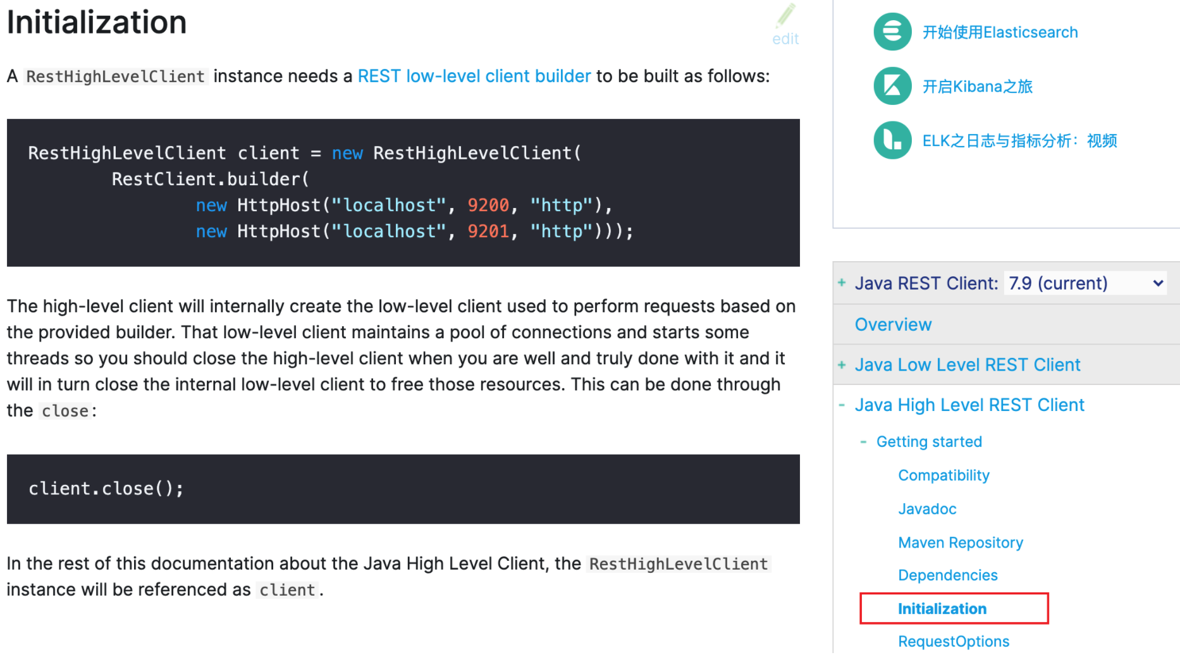Viewport: 1180px width, 655px height.
Task: Navigate to the Compatibility page
Action: (943, 475)
